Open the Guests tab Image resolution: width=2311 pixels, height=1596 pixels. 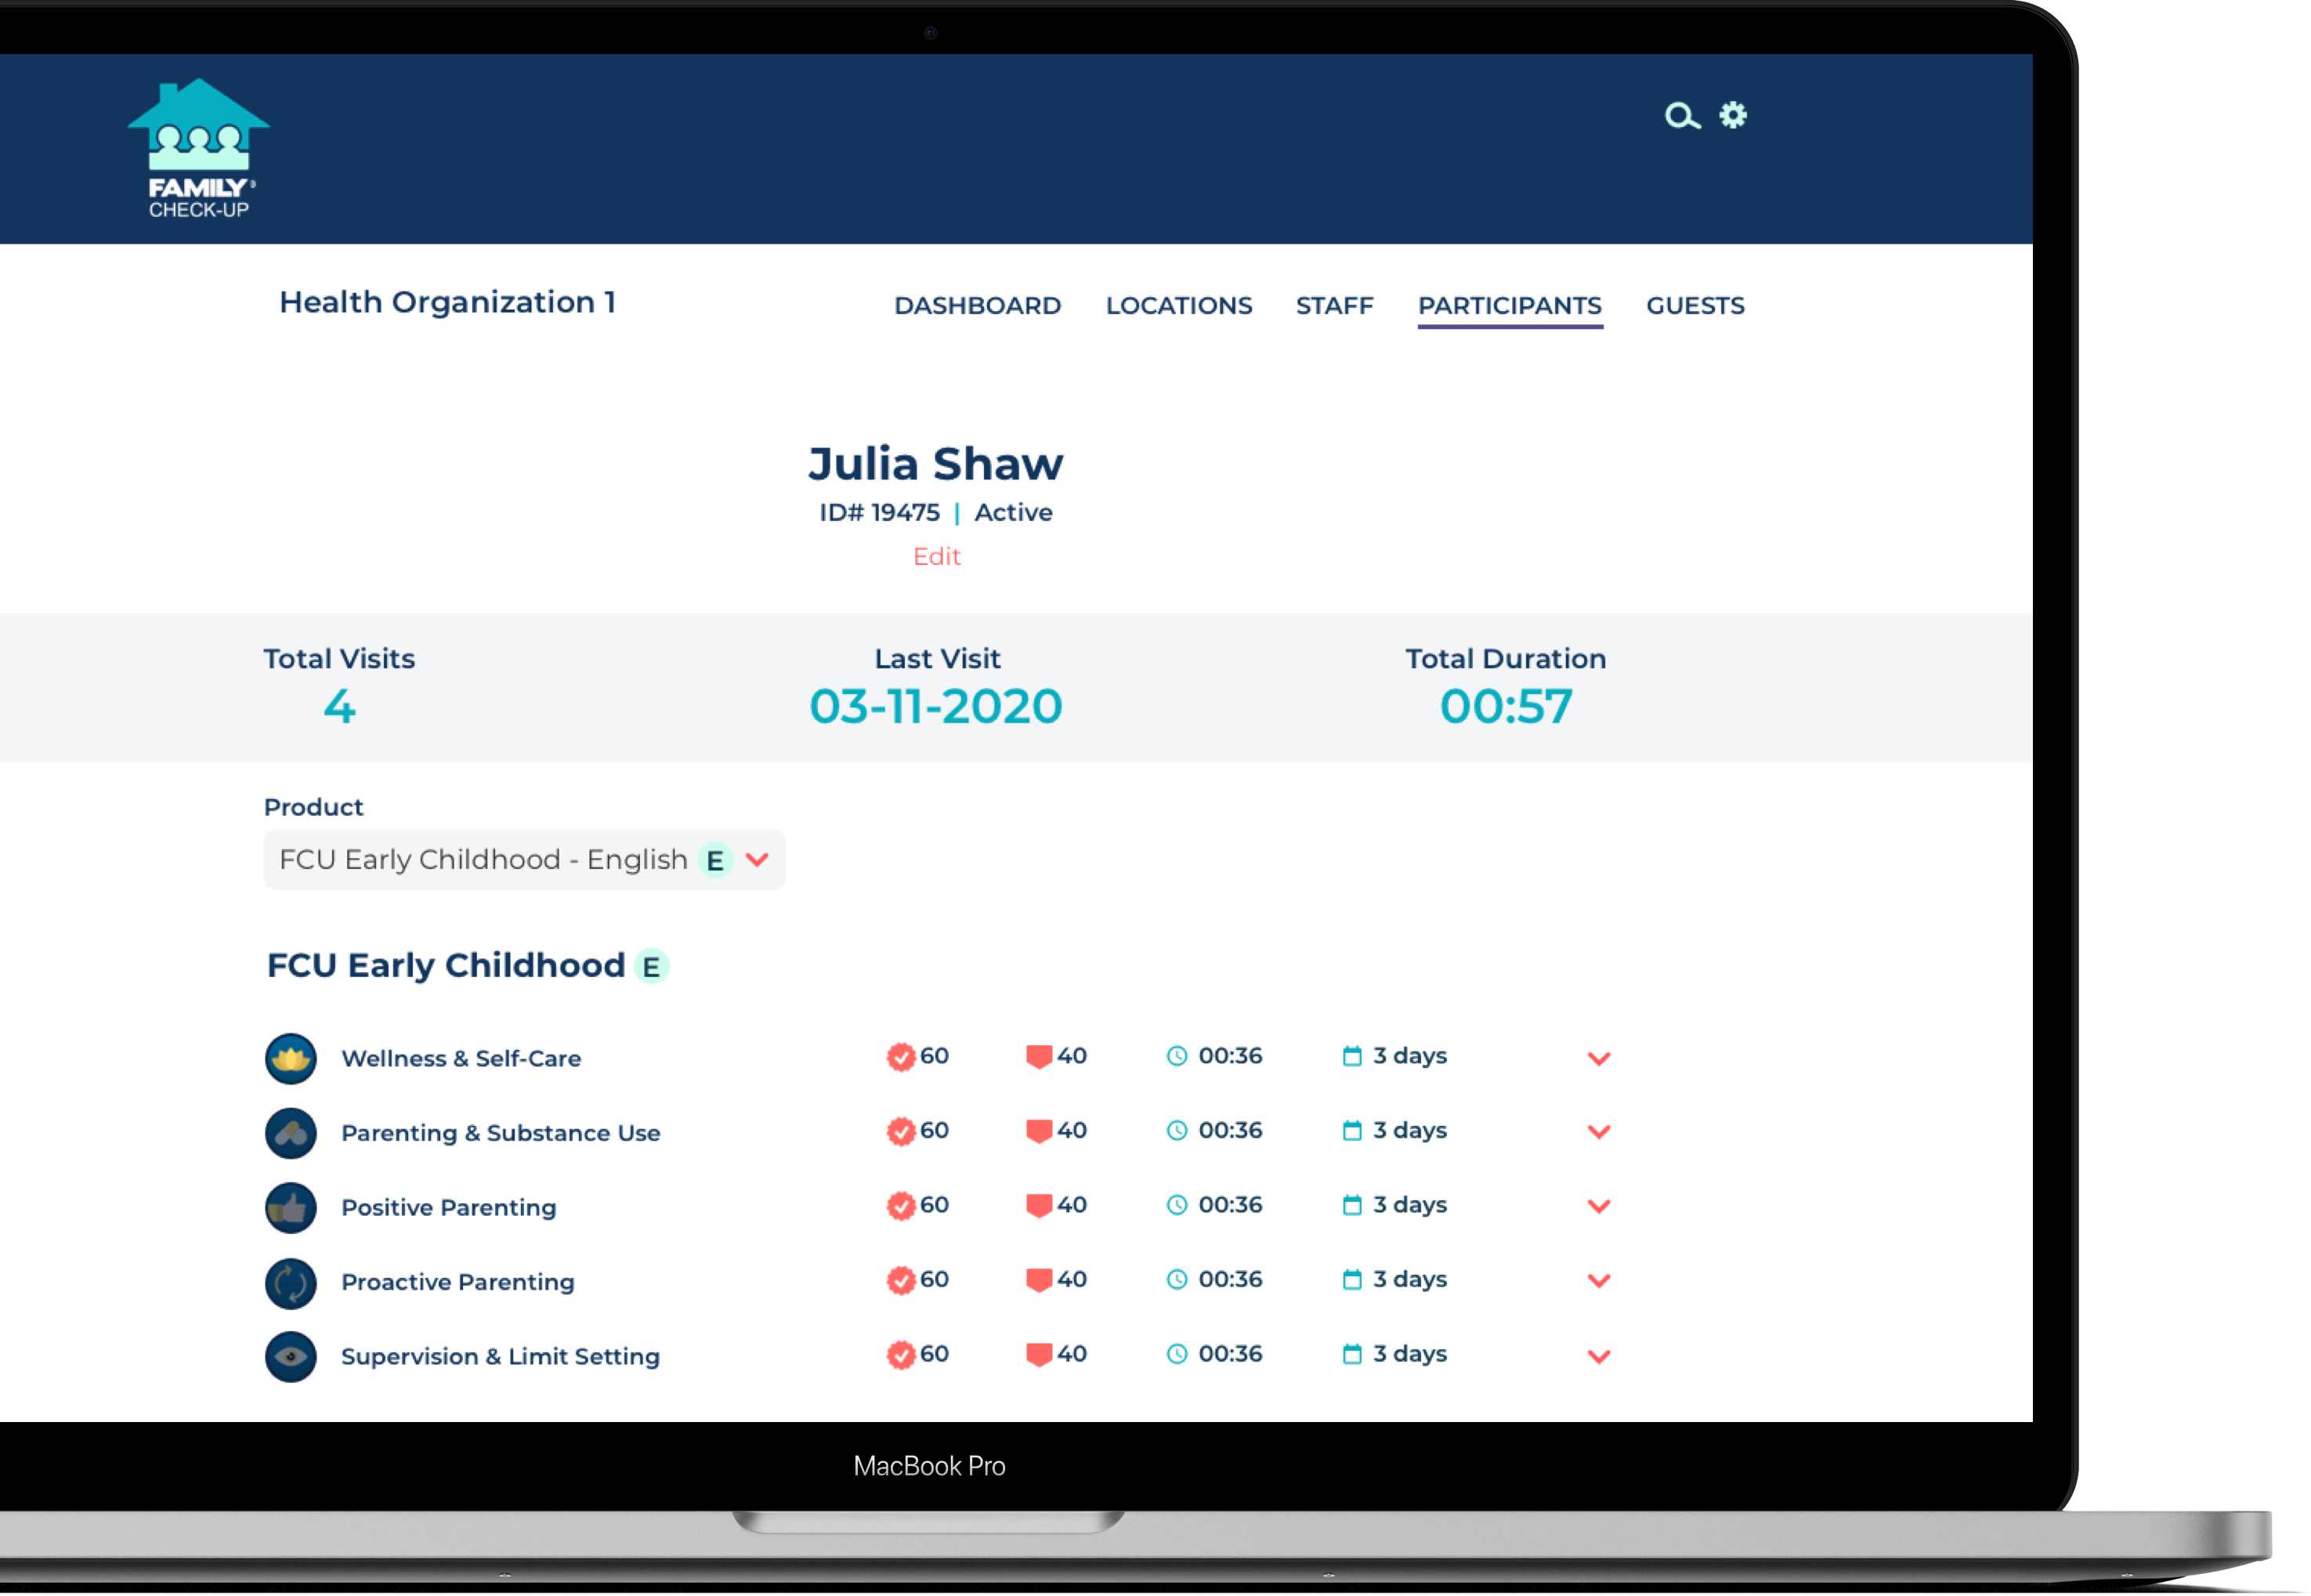[1695, 306]
